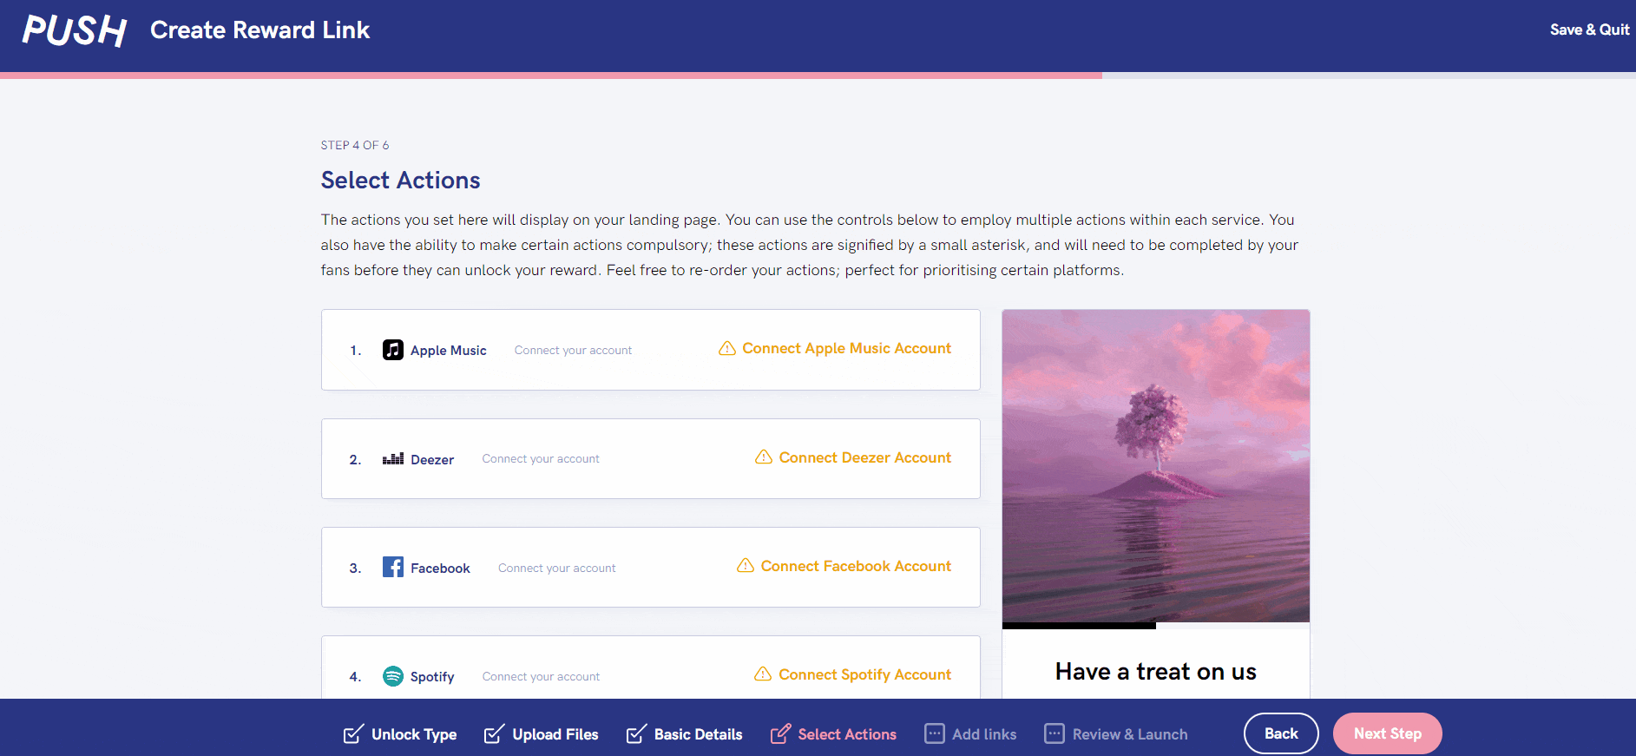
Task: Click the Deezer equalizer logo icon
Action: pos(393,459)
